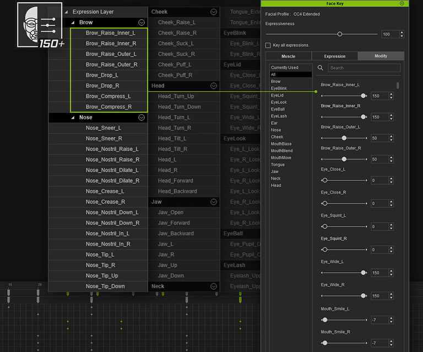Select EyeBlink in the category list
The height and width of the screenshot is (352, 423).
click(x=279, y=89)
